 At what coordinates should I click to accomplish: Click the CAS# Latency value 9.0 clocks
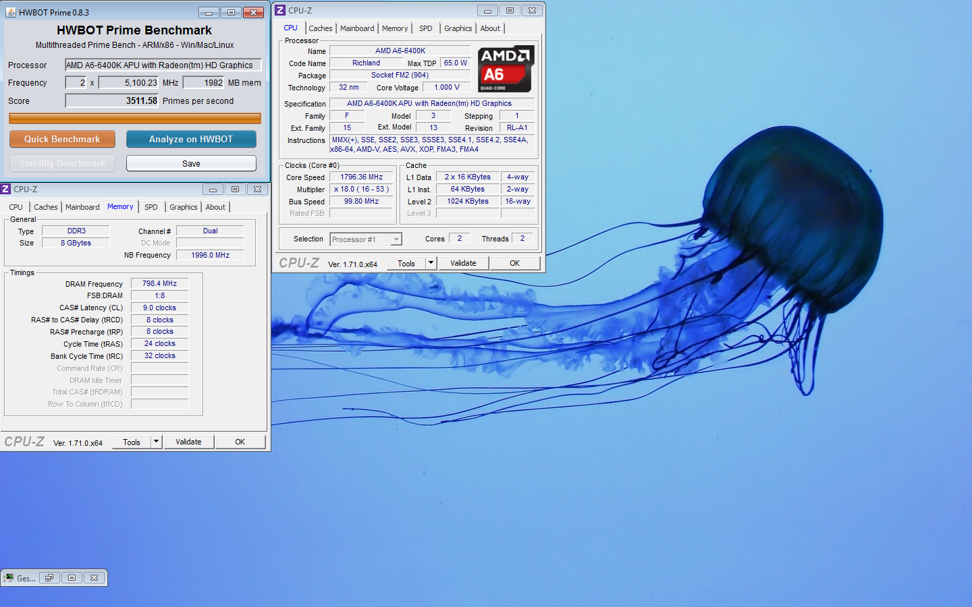click(159, 308)
